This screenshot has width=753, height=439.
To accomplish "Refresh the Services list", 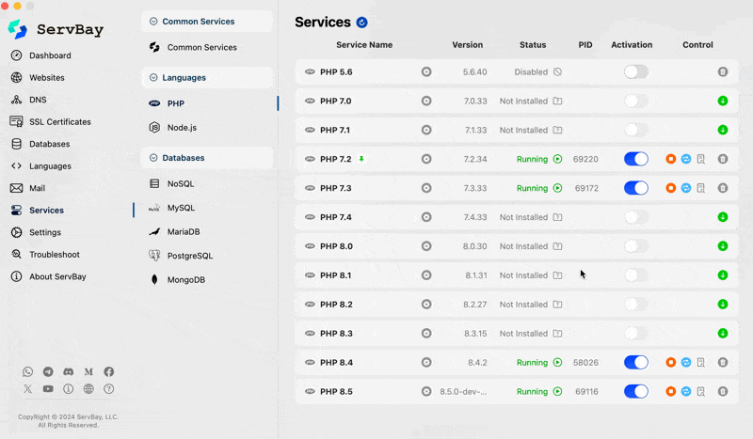I will tap(362, 23).
